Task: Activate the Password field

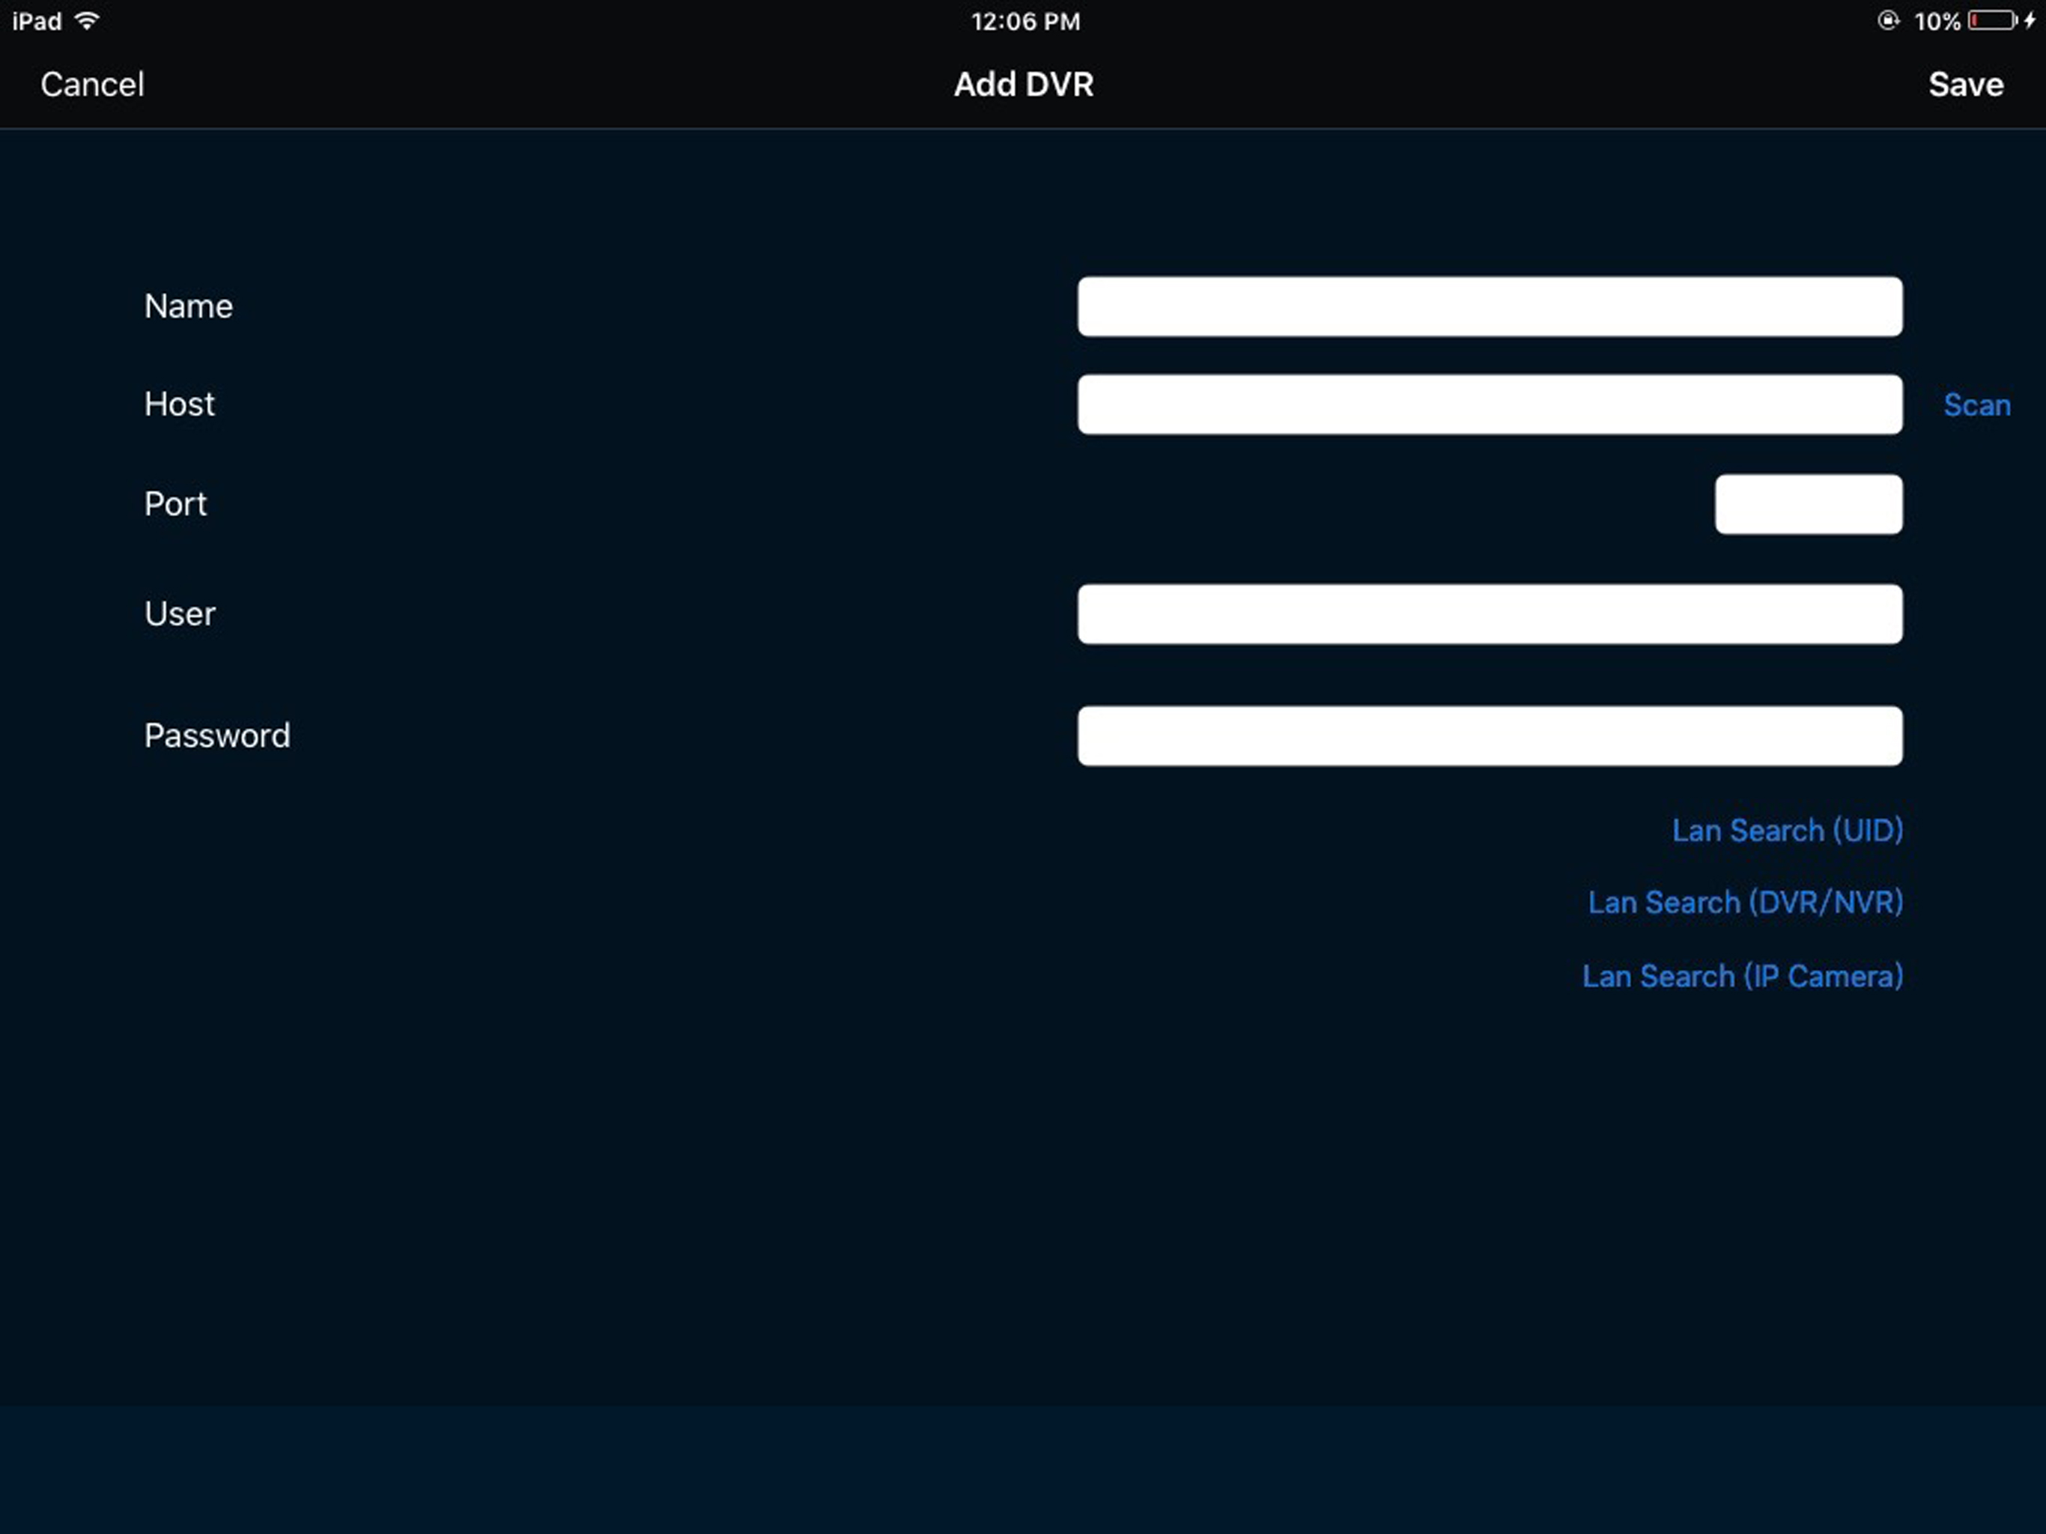Action: pyautogui.click(x=1489, y=736)
